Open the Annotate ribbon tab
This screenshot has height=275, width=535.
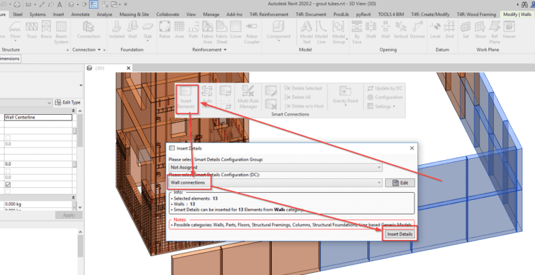tap(80, 15)
